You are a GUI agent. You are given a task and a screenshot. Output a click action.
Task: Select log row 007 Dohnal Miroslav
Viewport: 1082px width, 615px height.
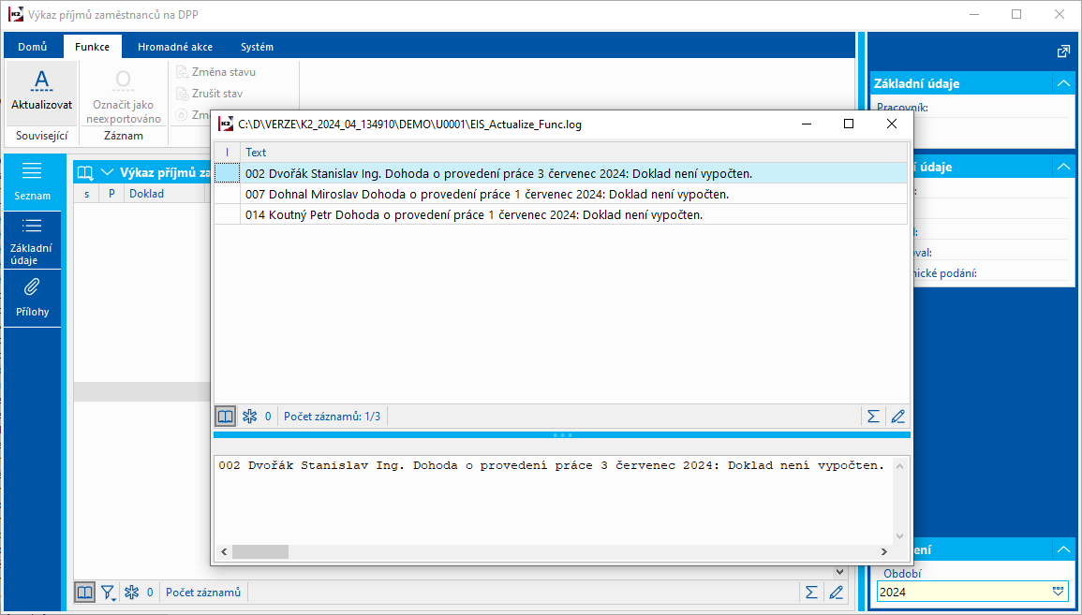coord(561,194)
